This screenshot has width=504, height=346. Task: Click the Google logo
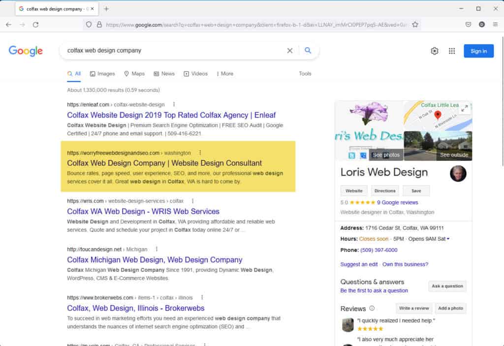click(x=26, y=51)
